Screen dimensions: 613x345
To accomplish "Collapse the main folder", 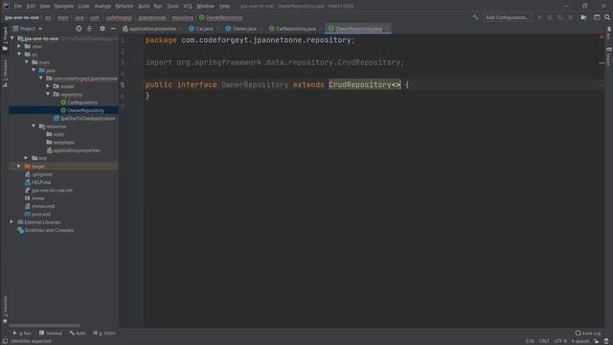I will point(27,62).
